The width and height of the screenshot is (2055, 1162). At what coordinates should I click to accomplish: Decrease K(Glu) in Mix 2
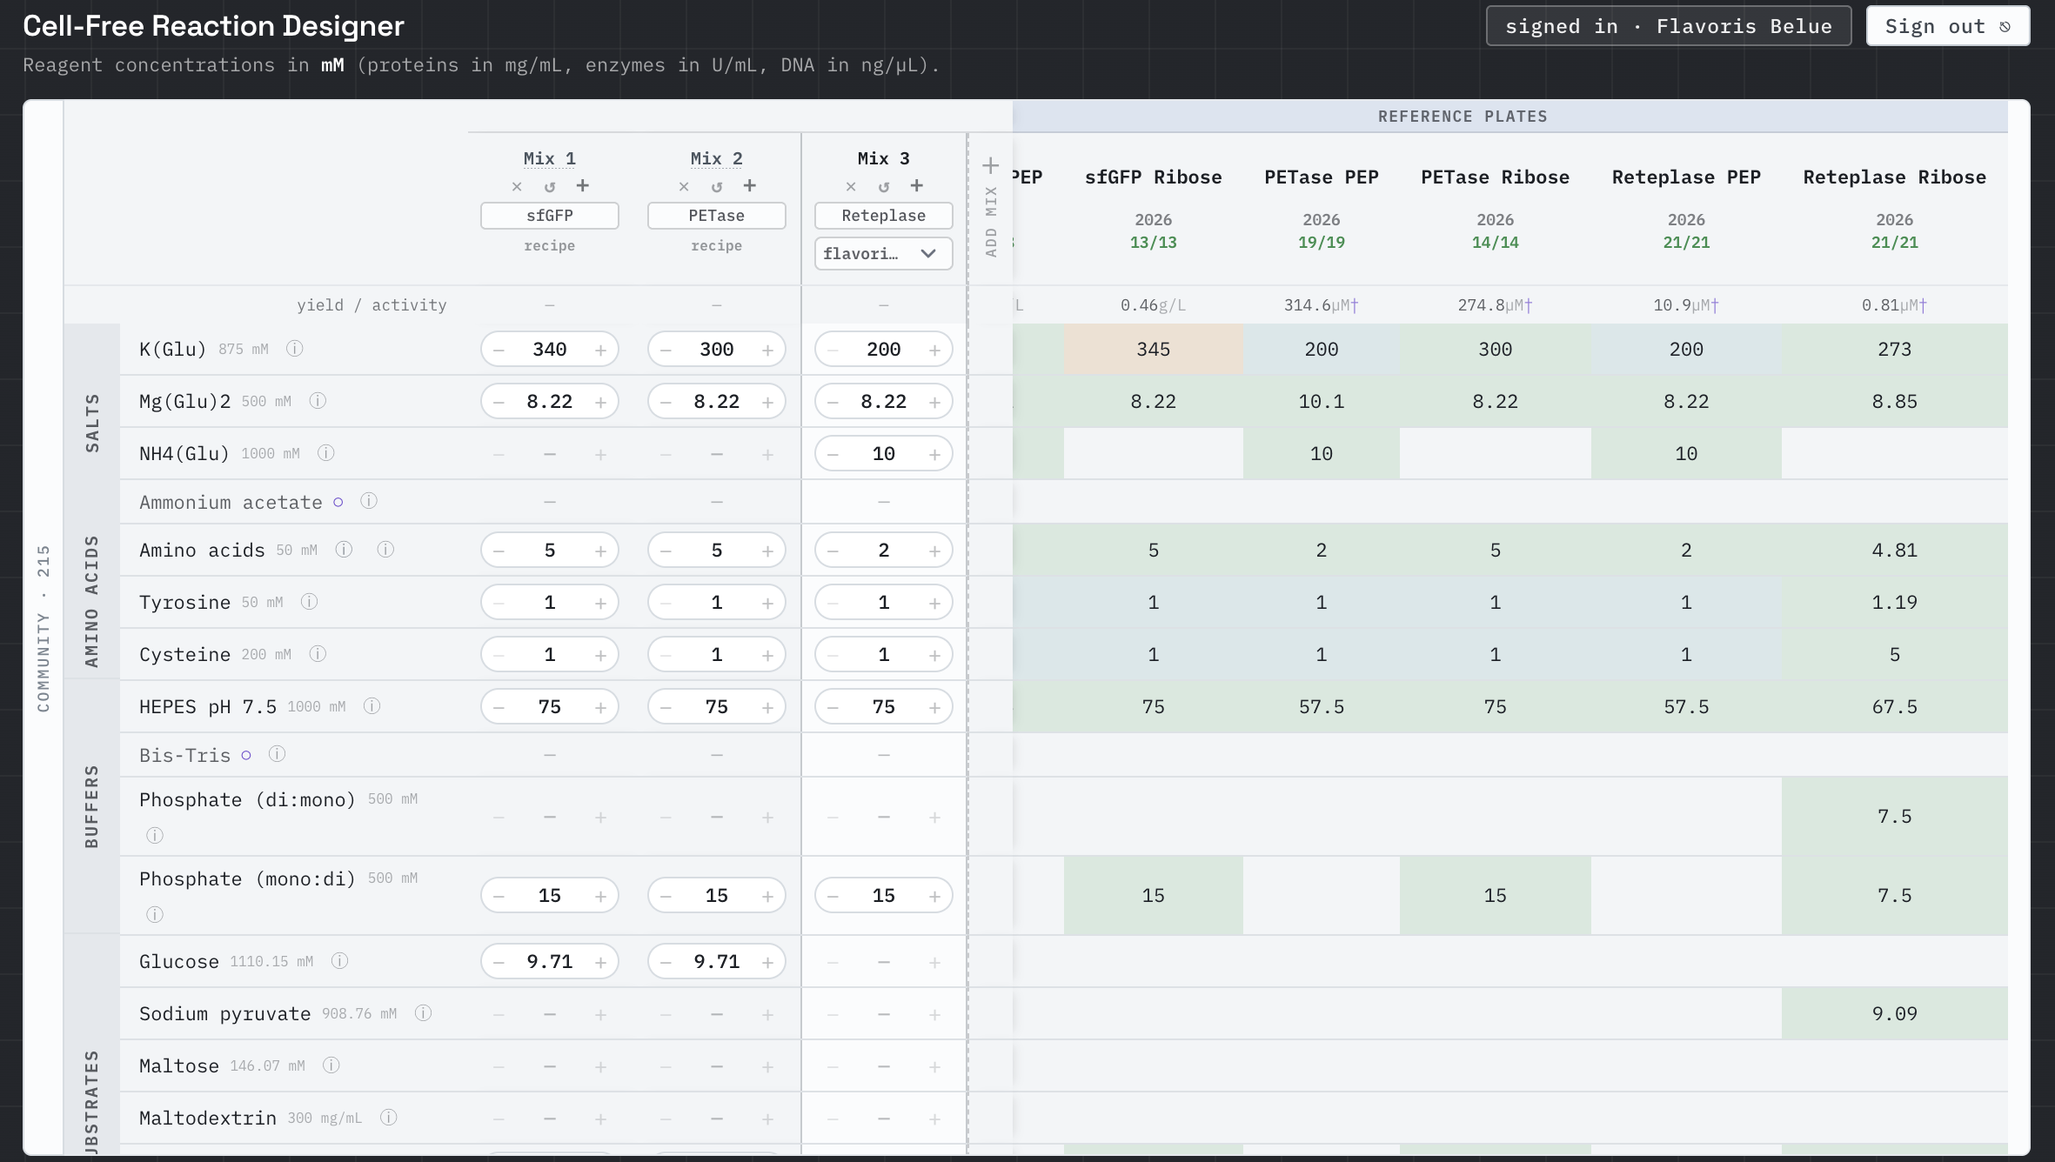coord(666,350)
